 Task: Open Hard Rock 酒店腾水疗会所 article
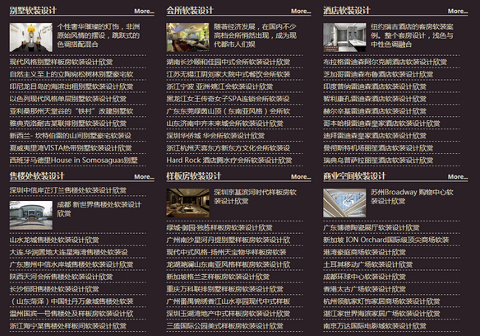coord(229,160)
